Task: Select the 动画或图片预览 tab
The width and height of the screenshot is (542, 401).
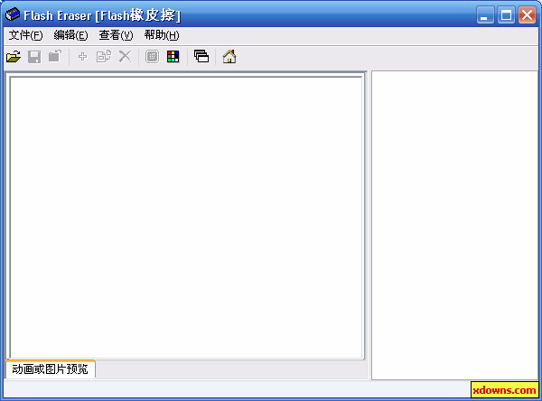Action: [x=51, y=369]
